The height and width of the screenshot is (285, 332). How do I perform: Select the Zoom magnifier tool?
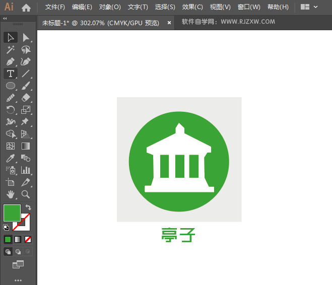(26, 194)
